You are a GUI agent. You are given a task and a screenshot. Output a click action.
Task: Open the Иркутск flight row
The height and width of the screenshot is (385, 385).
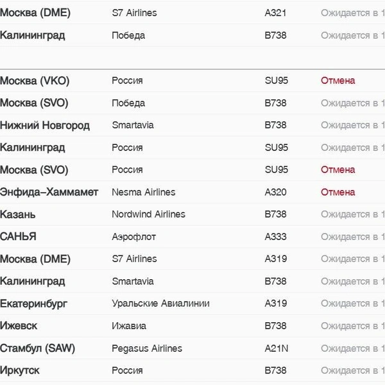click(x=193, y=370)
